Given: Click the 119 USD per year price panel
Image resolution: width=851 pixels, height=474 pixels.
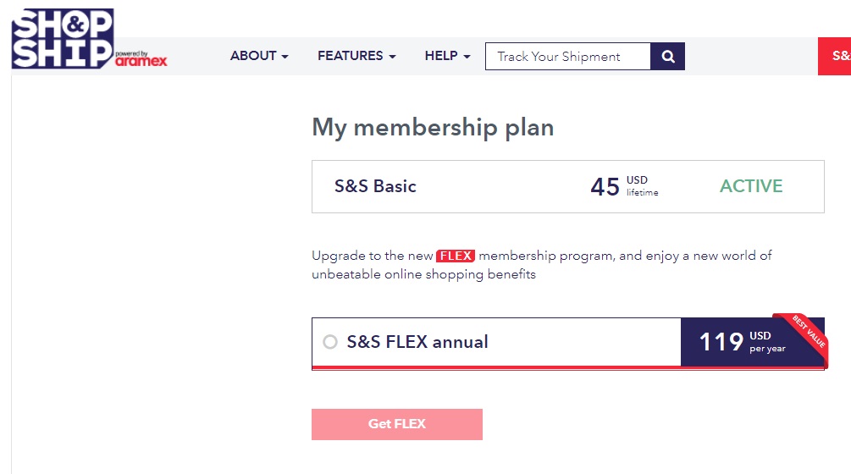Looking at the screenshot, I should [742, 342].
